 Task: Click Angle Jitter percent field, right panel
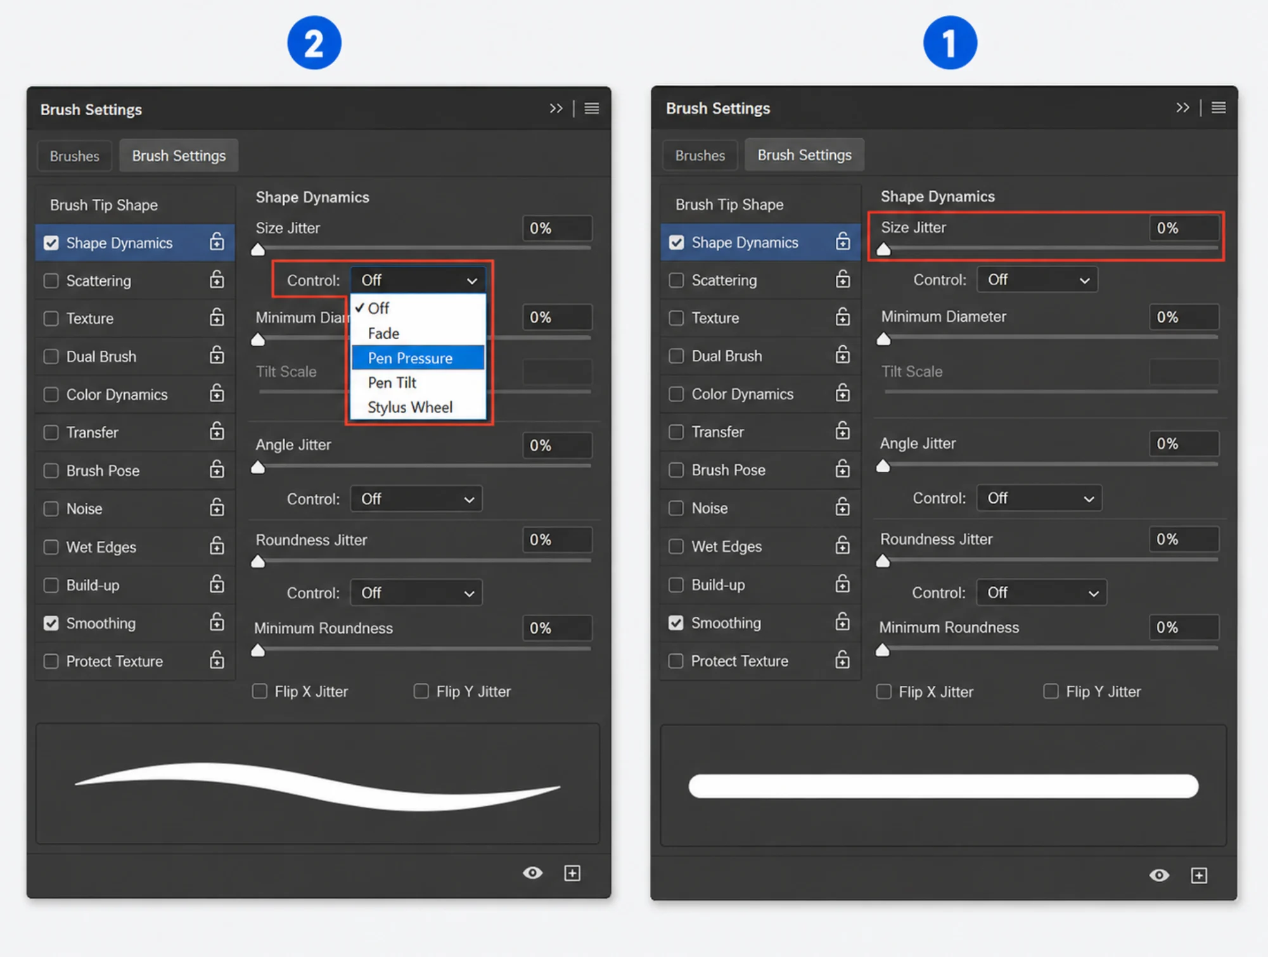click(1183, 443)
